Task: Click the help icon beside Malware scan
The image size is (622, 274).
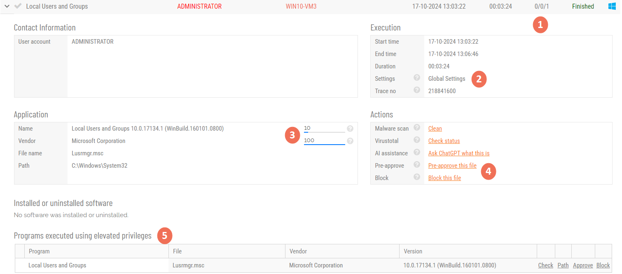Action: coord(417,127)
